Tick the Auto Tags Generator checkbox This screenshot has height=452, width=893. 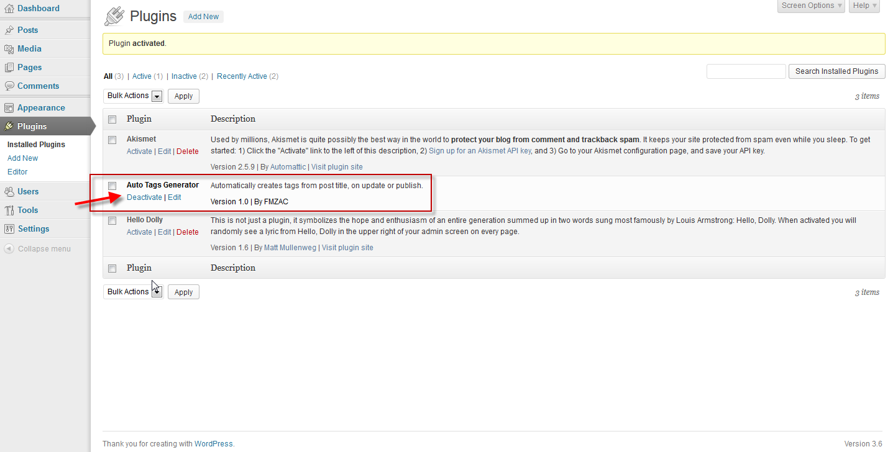coord(112,186)
